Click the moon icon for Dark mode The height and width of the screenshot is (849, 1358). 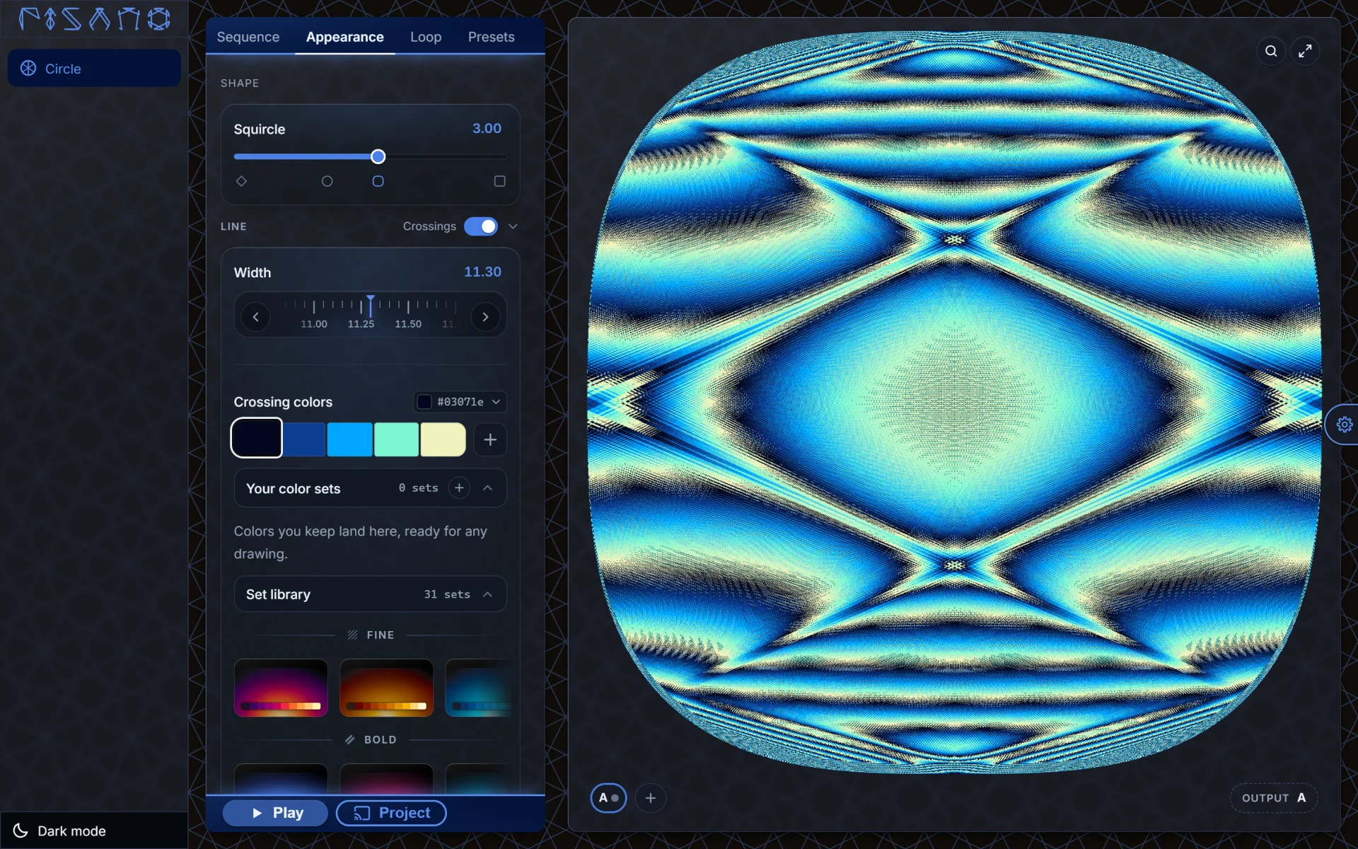21,831
